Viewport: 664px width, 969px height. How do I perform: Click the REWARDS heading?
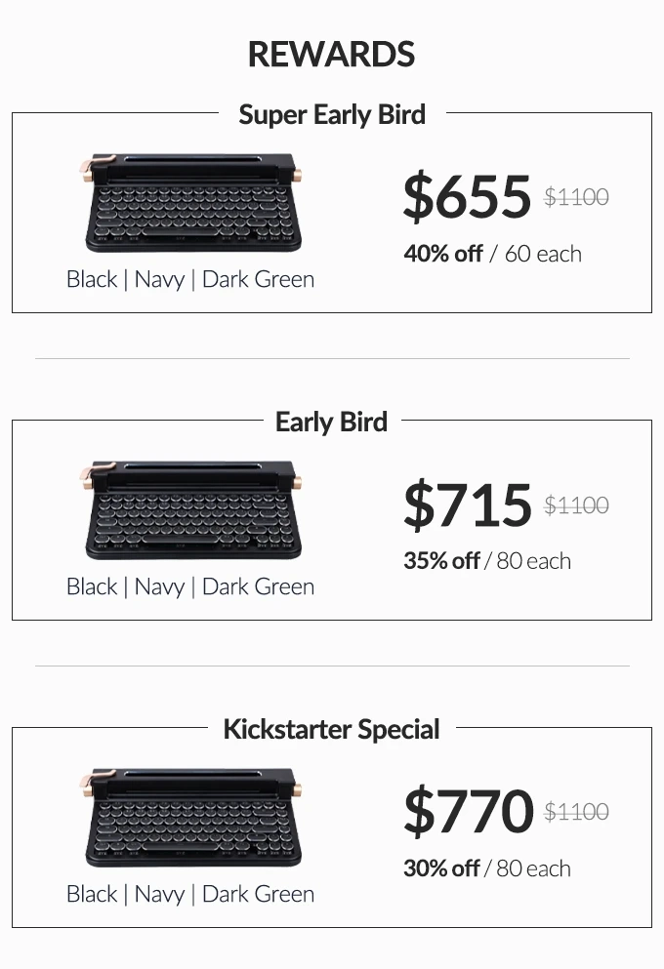[x=331, y=55]
